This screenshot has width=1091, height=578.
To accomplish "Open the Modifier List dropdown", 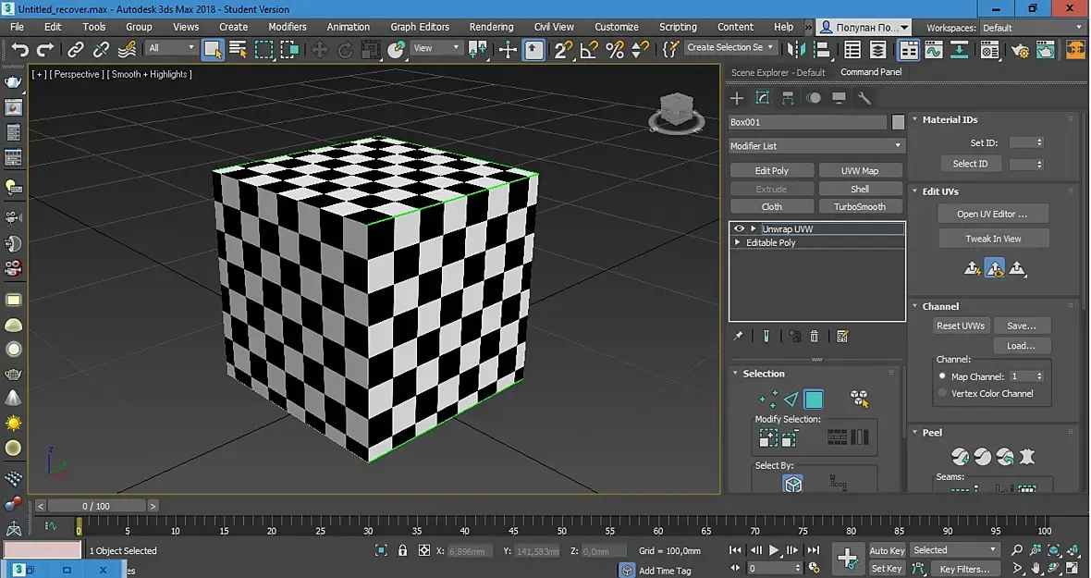I will point(815,146).
